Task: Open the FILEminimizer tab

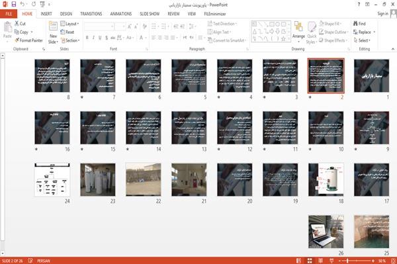Action: tap(215, 14)
